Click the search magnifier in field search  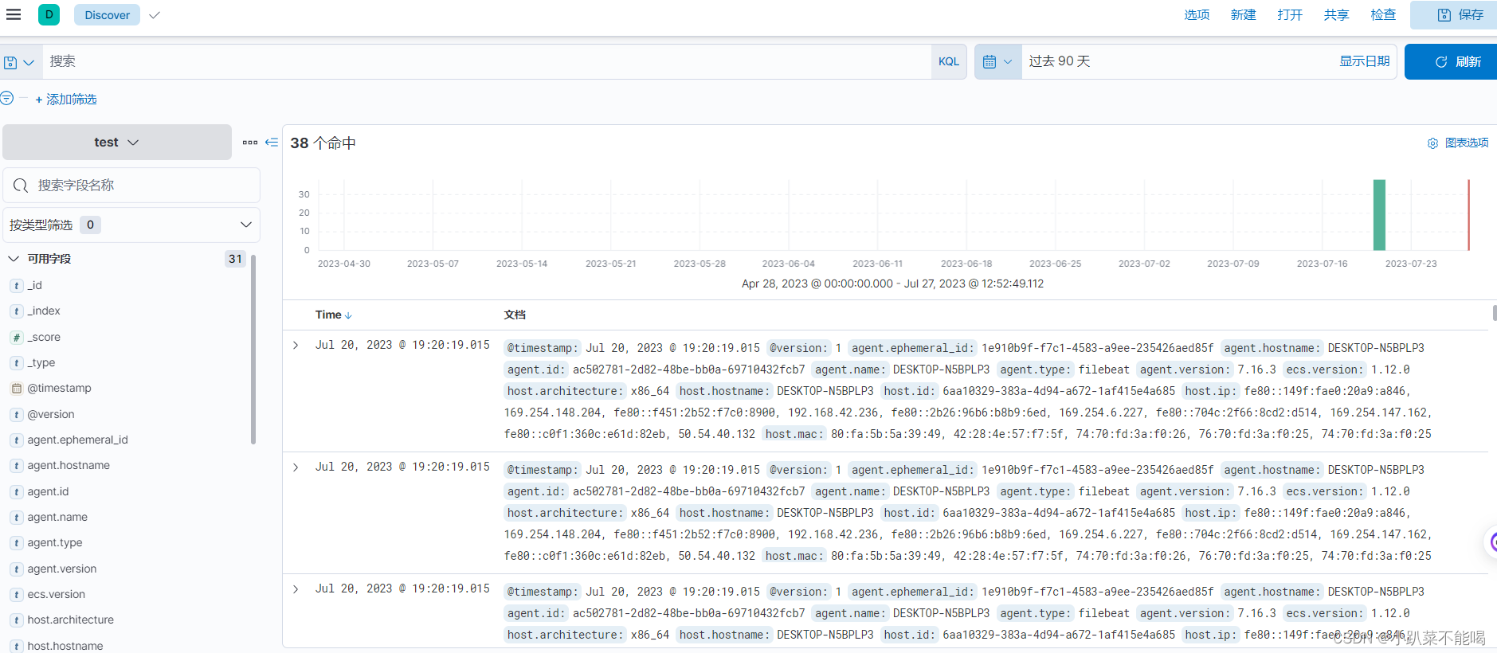coord(21,186)
